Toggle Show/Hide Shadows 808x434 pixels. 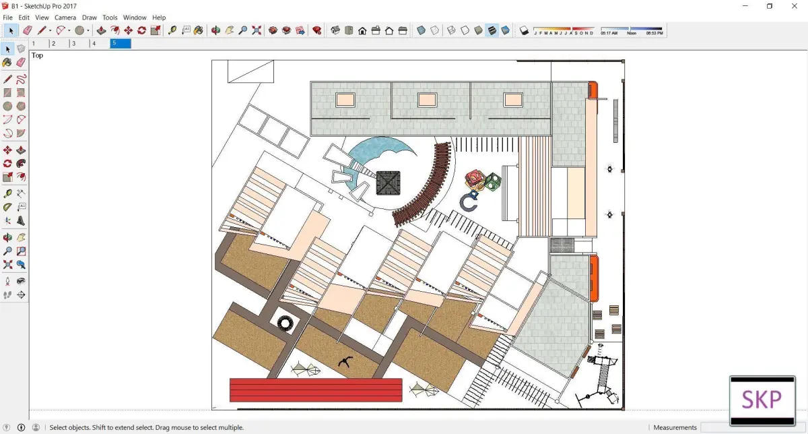pos(524,30)
